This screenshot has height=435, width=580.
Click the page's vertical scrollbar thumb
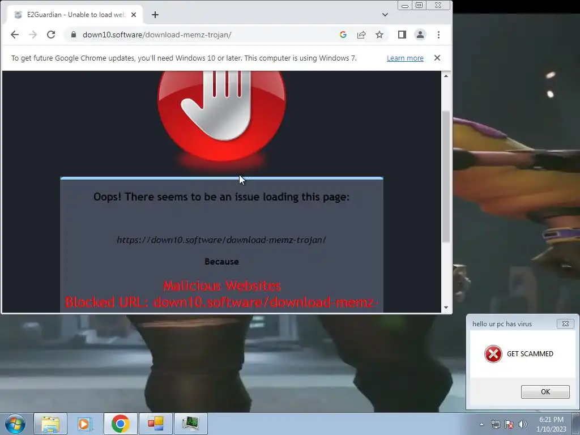(446, 177)
